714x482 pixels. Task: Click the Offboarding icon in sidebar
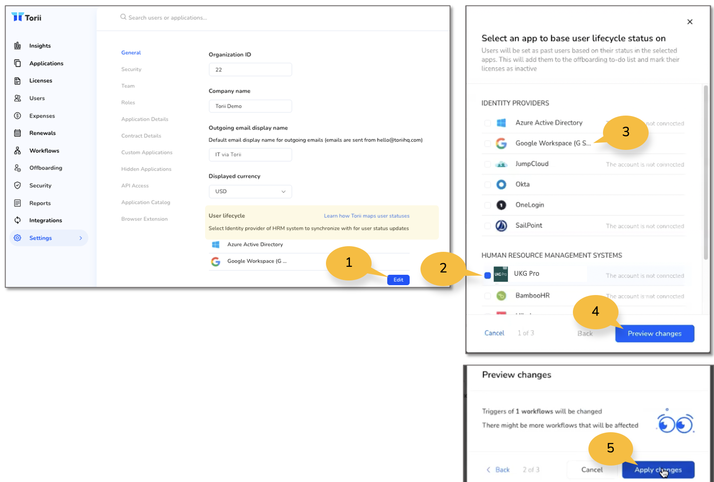point(17,168)
